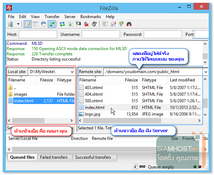The width and height of the screenshot is (214, 175).
Task: Open the Site Manager icon
Action: pos(11,24)
